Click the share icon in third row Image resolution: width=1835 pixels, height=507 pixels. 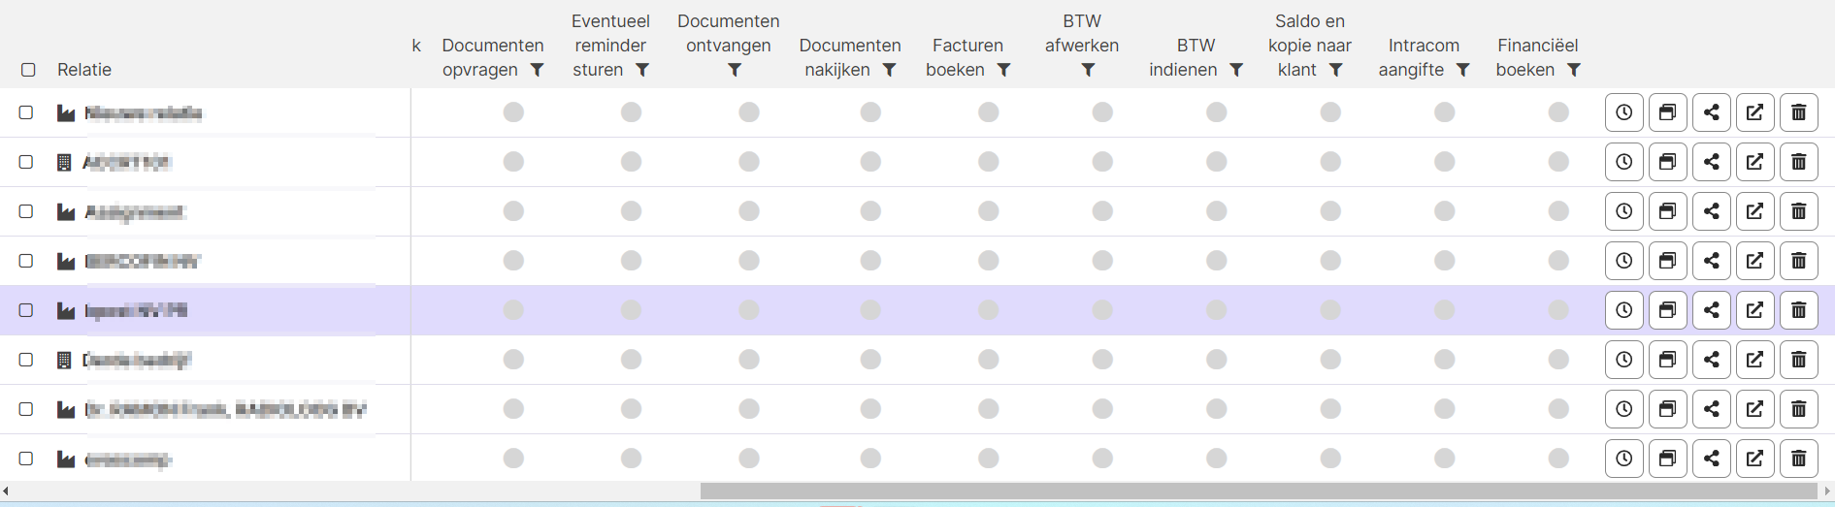(x=1711, y=211)
